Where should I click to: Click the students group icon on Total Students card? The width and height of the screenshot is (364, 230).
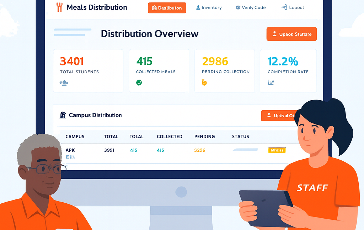coord(64,83)
